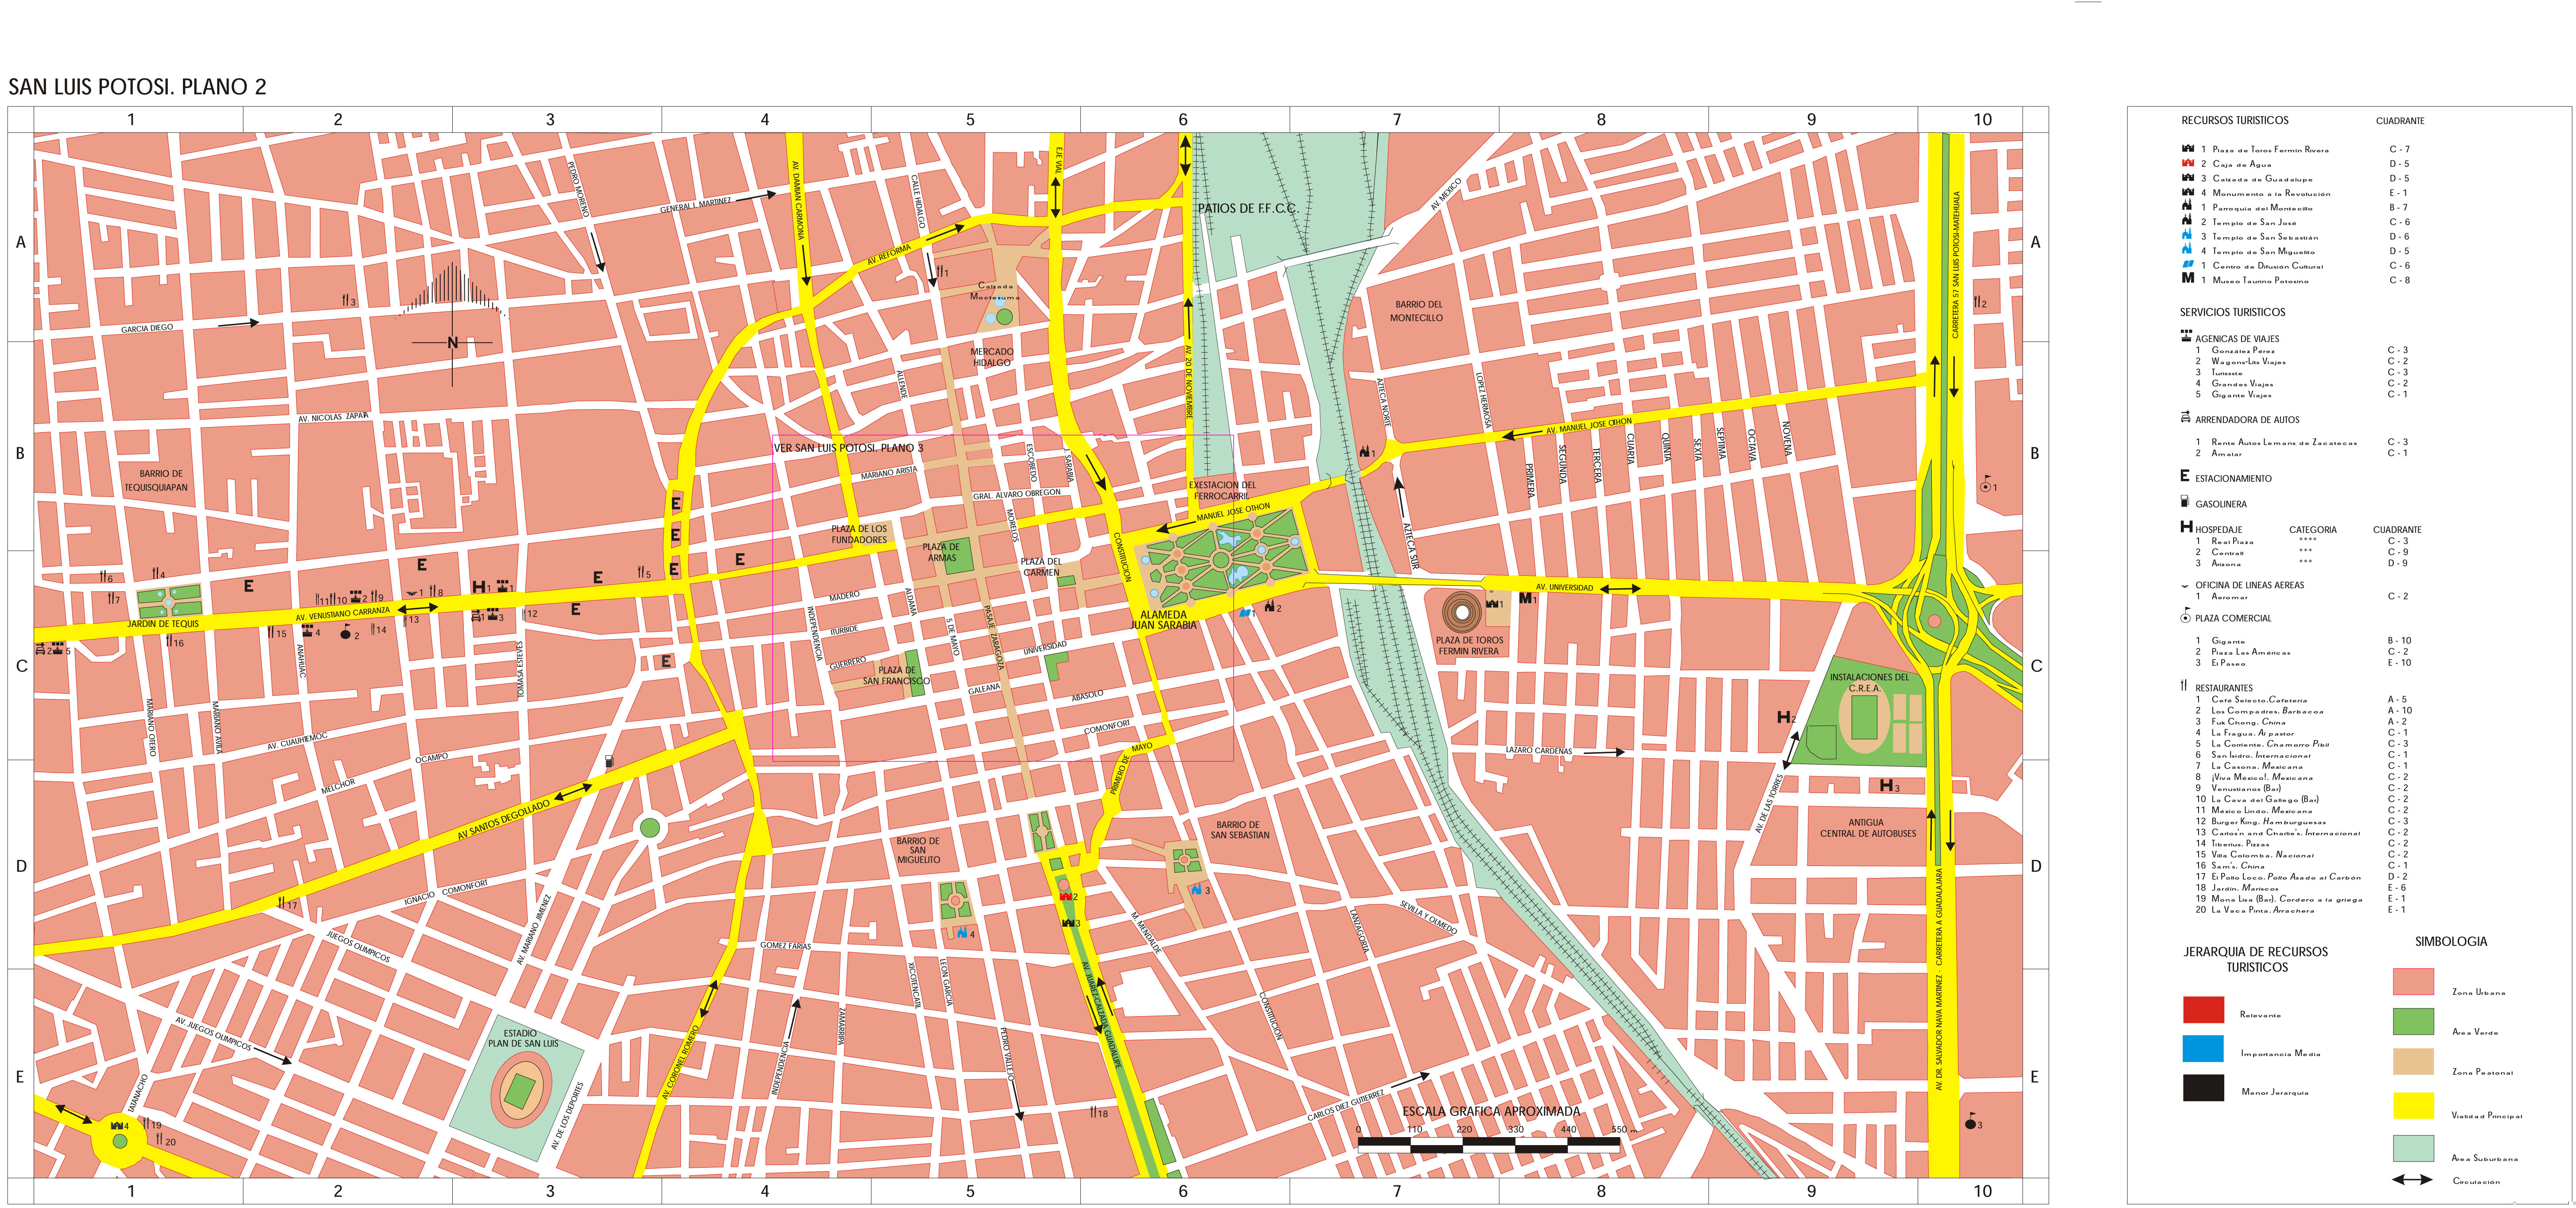This screenshot has width=2576, height=1208.
Task: Click the black and white scale bar
Action: pyautogui.click(x=1488, y=1145)
